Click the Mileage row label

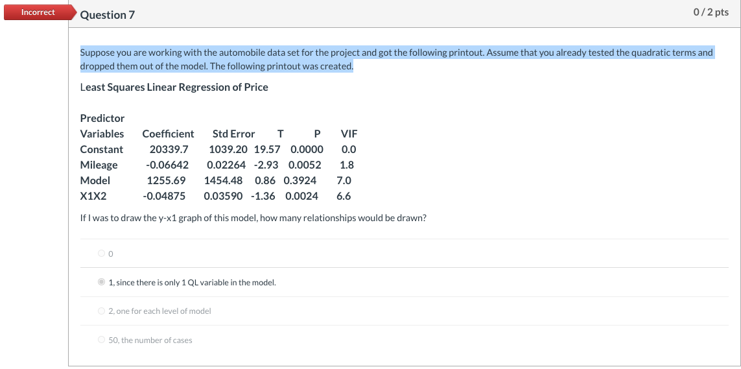[99, 165]
